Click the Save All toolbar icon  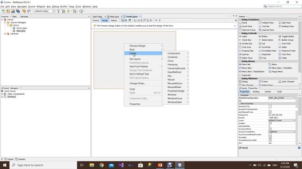coord(18,11)
